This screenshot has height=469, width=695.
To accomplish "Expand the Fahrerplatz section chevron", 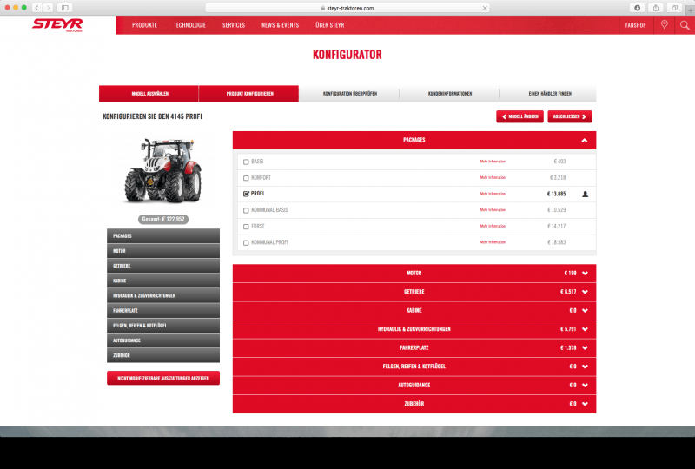I will (585, 347).
